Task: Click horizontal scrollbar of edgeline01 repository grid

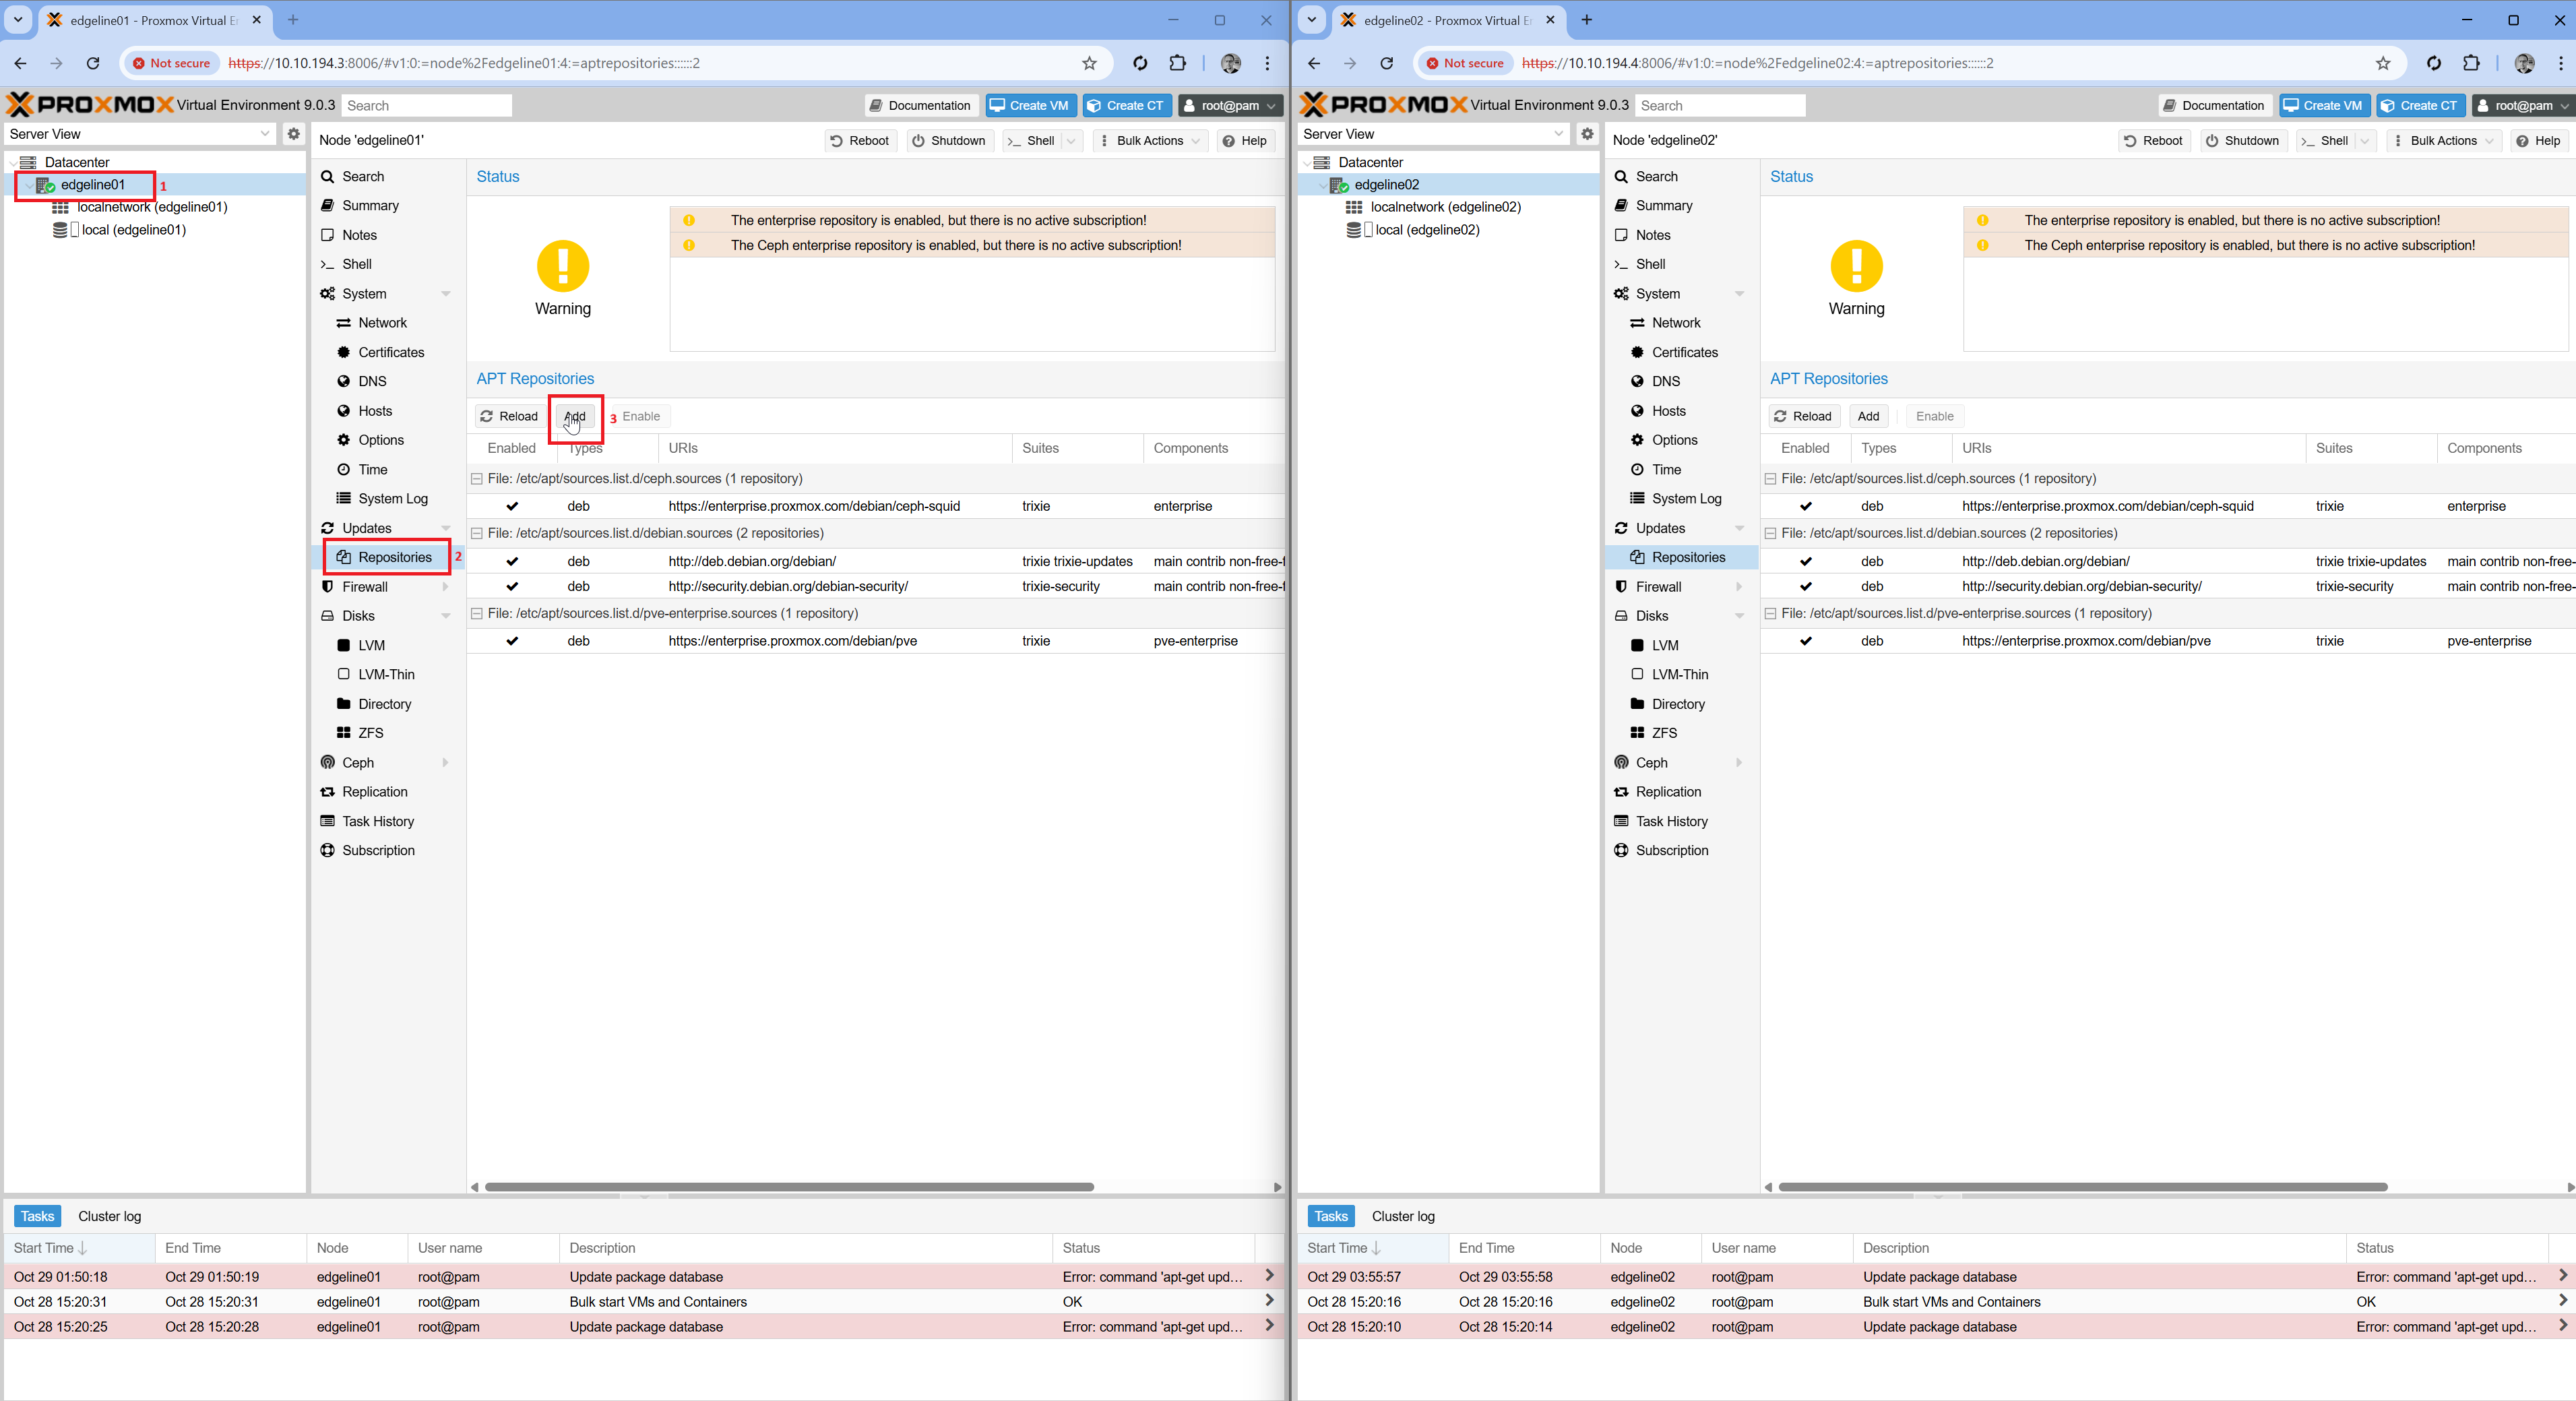Action: point(789,1187)
